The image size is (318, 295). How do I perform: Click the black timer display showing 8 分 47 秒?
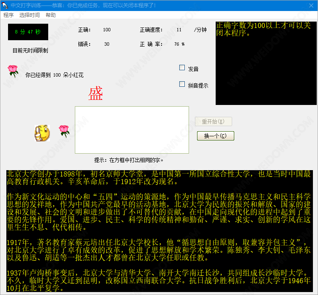coord(28,32)
